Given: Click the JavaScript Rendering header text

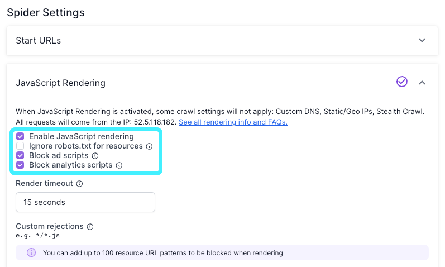Looking at the screenshot, I should (60, 83).
